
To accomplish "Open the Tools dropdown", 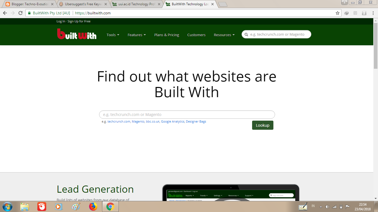I will tap(113, 35).
